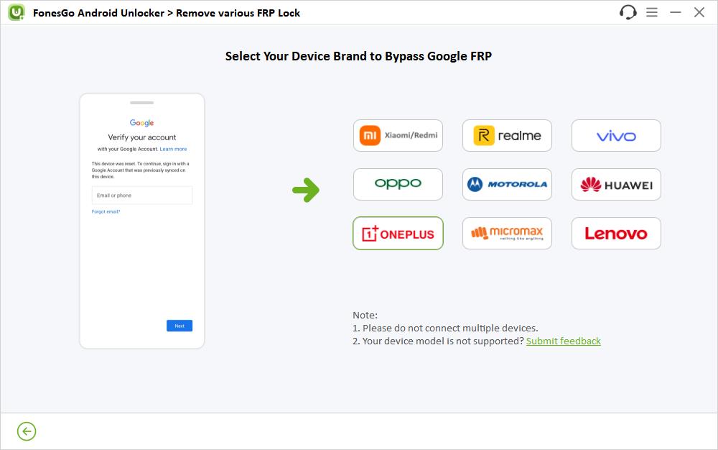The width and height of the screenshot is (718, 450).
Task: Select the Lenovo brand tile
Action: point(616,233)
